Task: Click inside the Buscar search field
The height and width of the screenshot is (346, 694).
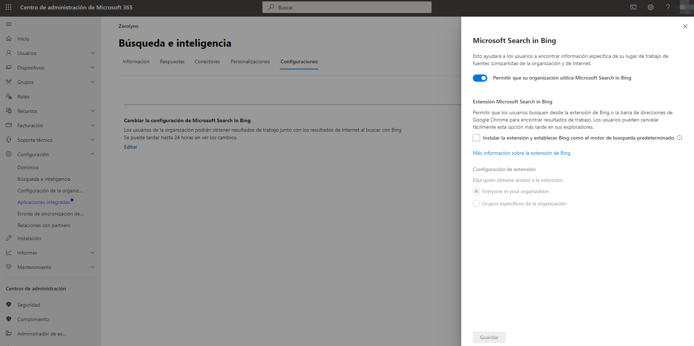Action: coord(347,7)
